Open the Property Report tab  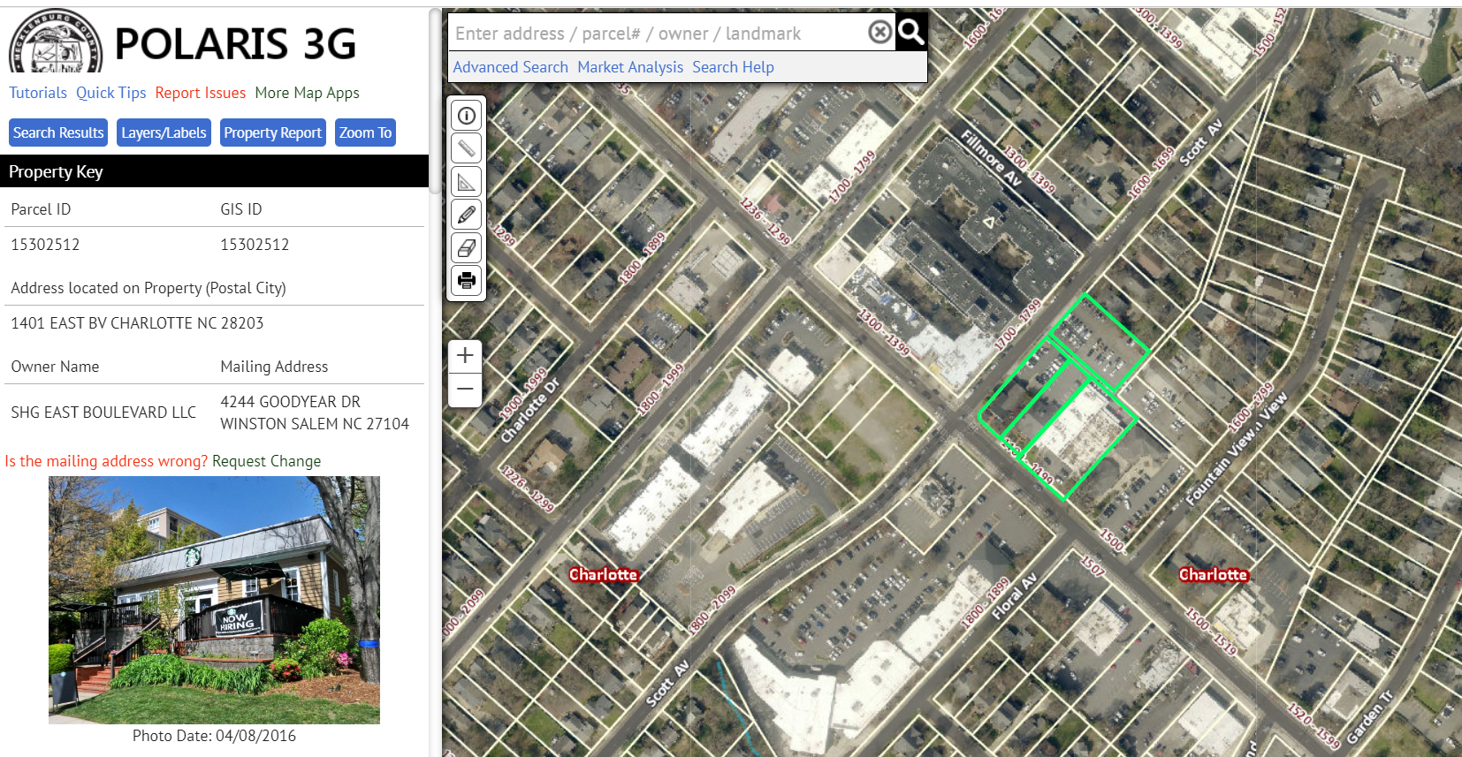(272, 132)
